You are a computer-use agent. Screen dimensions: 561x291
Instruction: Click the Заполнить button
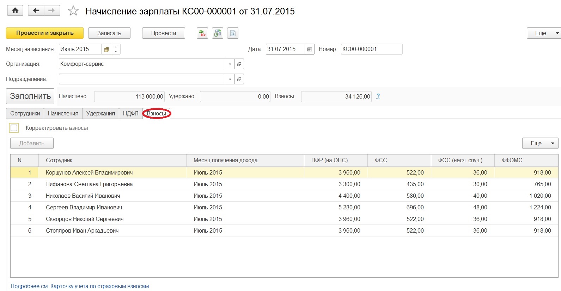coord(30,96)
